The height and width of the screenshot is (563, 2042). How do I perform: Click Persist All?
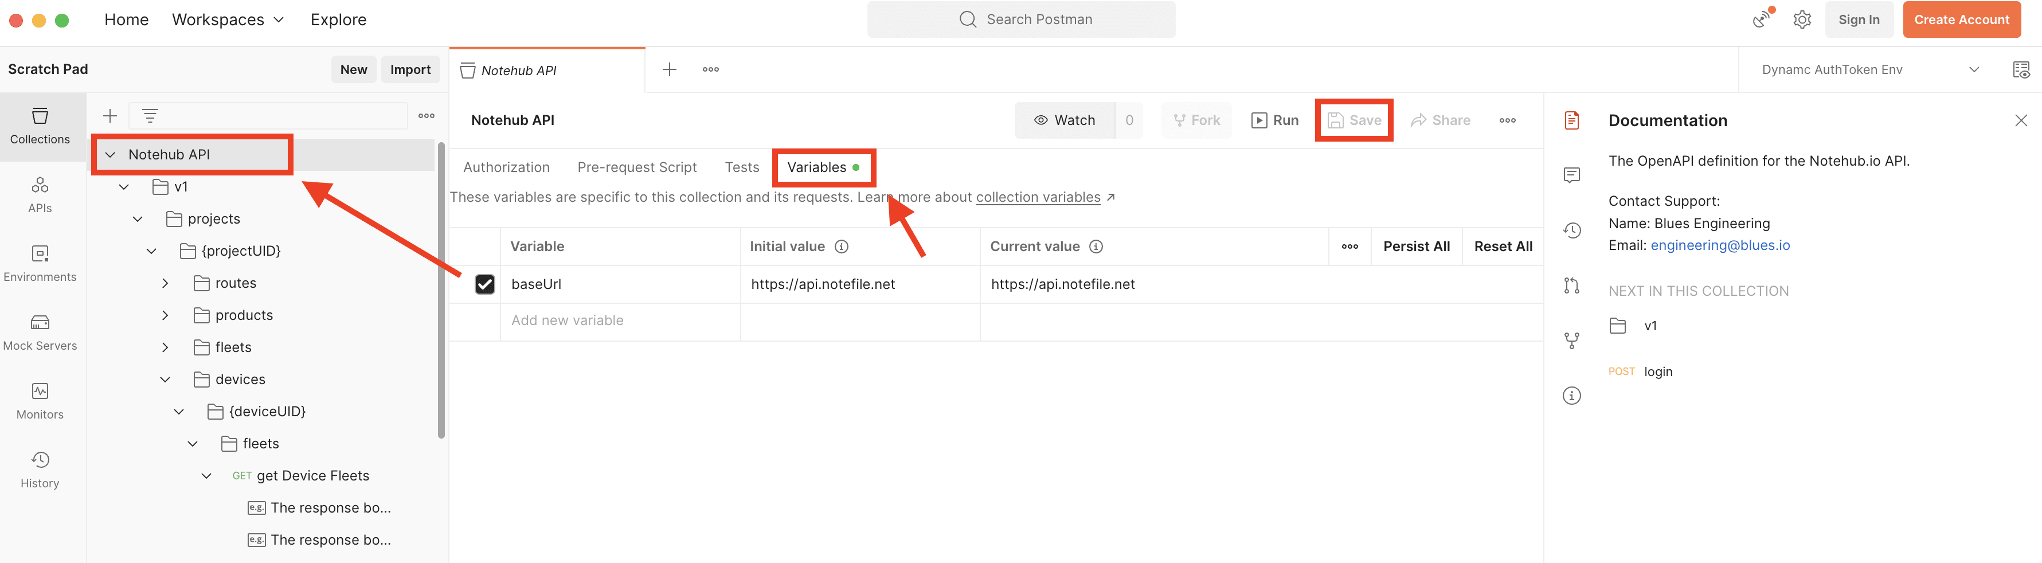coord(1416,247)
